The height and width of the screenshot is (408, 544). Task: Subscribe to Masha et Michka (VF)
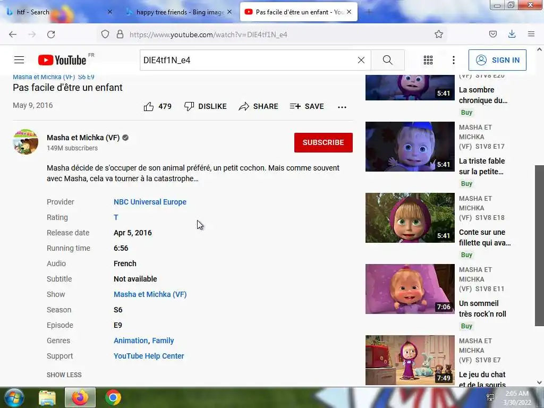coord(324,142)
